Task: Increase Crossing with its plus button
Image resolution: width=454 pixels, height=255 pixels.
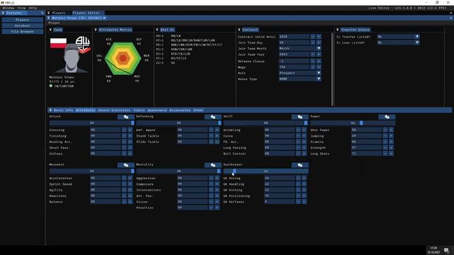Action: tap(130, 130)
